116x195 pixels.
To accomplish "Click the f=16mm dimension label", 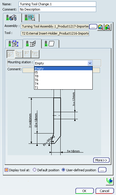I will [x=73, y=151].
